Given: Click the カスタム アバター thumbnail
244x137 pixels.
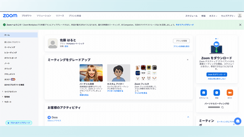Looking at the screenshot, I should pyautogui.click(x=119, y=73).
